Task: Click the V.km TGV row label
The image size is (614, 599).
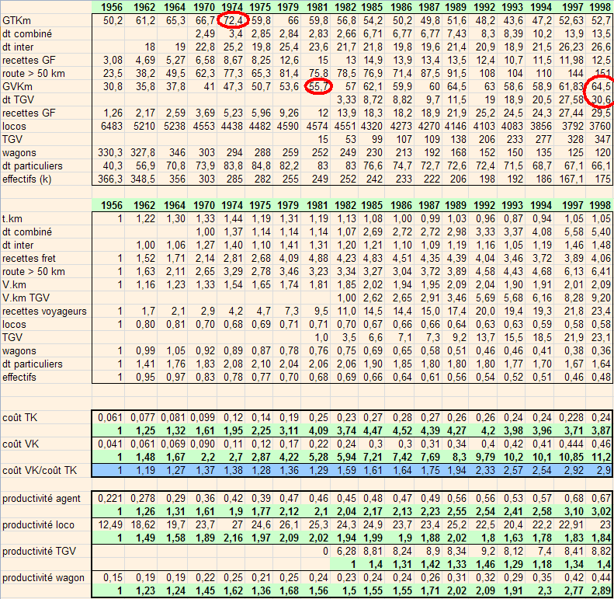Action: [26, 298]
